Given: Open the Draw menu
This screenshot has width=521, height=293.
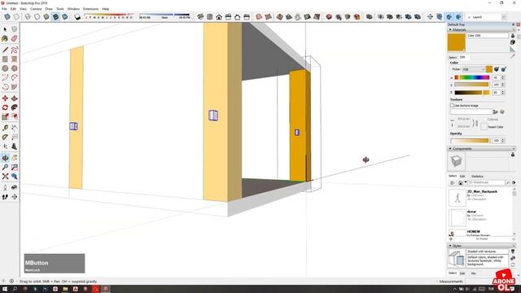Looking at the screenshot, I should point(49,9).
